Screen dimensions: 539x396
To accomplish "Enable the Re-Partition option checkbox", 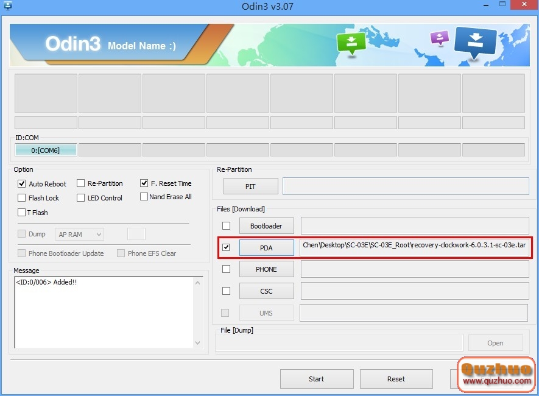I will 80,183.
